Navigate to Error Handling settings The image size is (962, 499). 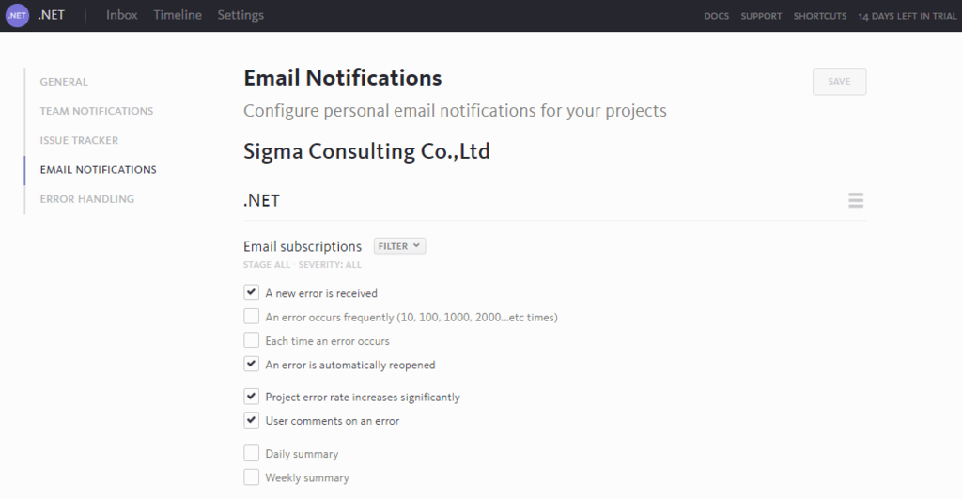pos(86,199)
